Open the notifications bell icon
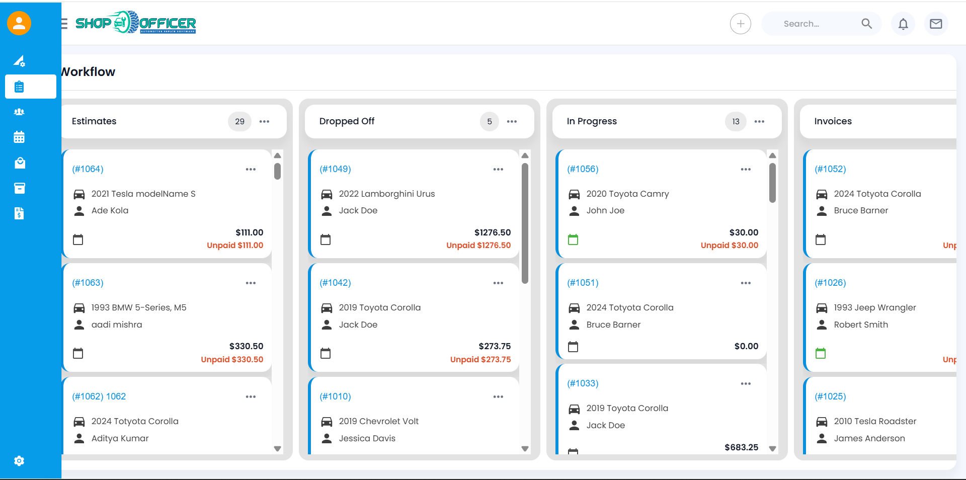 (x=903, y=24)
